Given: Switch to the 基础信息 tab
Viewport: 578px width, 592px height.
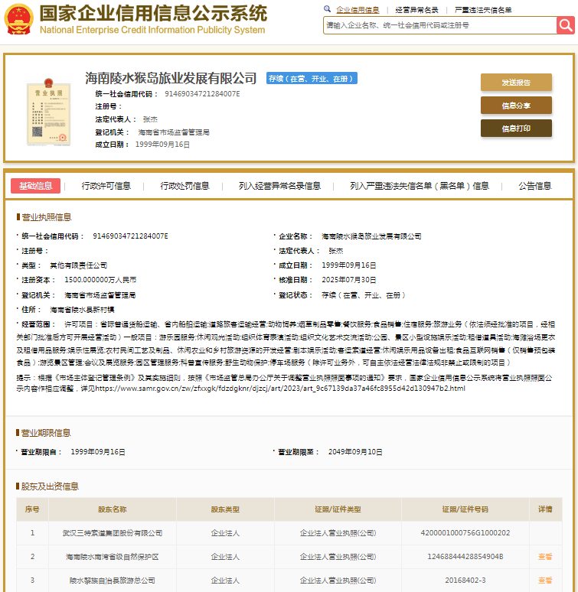Looking at the screenshot, I should point(35,186).
